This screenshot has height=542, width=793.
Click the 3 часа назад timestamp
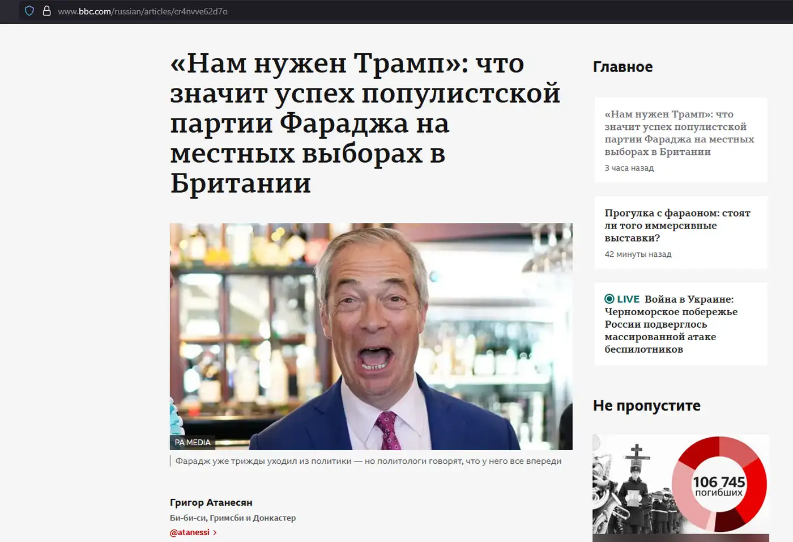629,168
